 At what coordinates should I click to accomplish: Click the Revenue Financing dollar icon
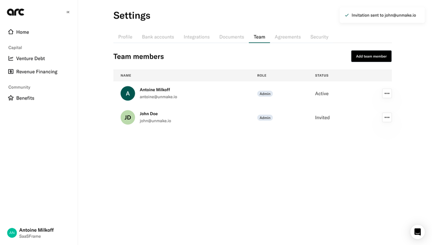(11, 71)
